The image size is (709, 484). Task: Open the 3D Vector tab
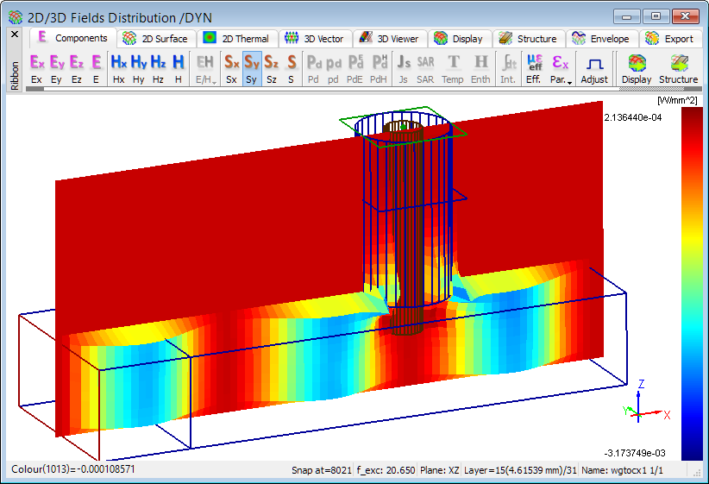point(315,39)
